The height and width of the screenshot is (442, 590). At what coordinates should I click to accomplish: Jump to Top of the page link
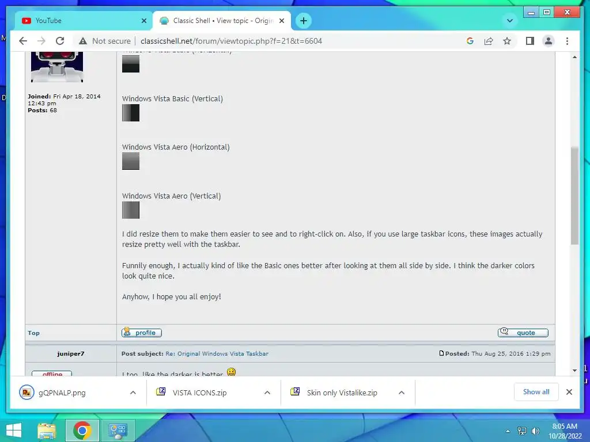pos(33,333)
